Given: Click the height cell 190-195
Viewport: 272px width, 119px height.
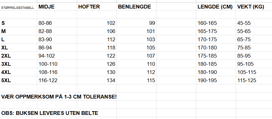Looking at the screenshot, I should point(216,80).
